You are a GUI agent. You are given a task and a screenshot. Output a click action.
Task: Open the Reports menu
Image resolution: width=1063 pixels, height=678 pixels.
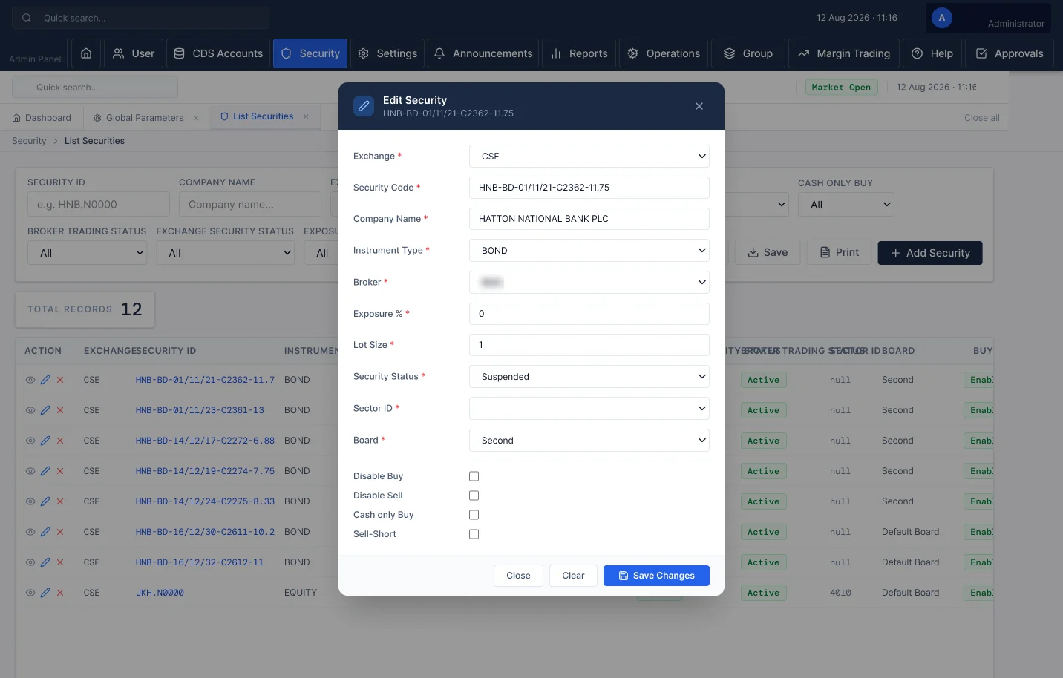579,53
